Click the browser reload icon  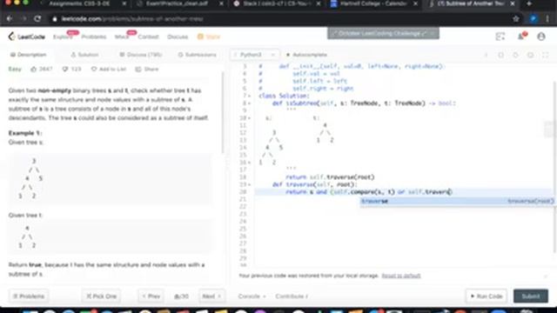point(37,19)
